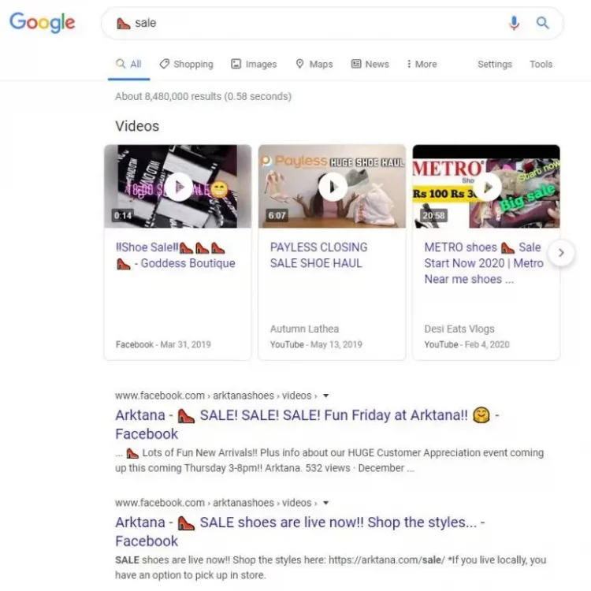Switch to the Maps tab
Screen dimensions: 591x591
coord(314,64)
